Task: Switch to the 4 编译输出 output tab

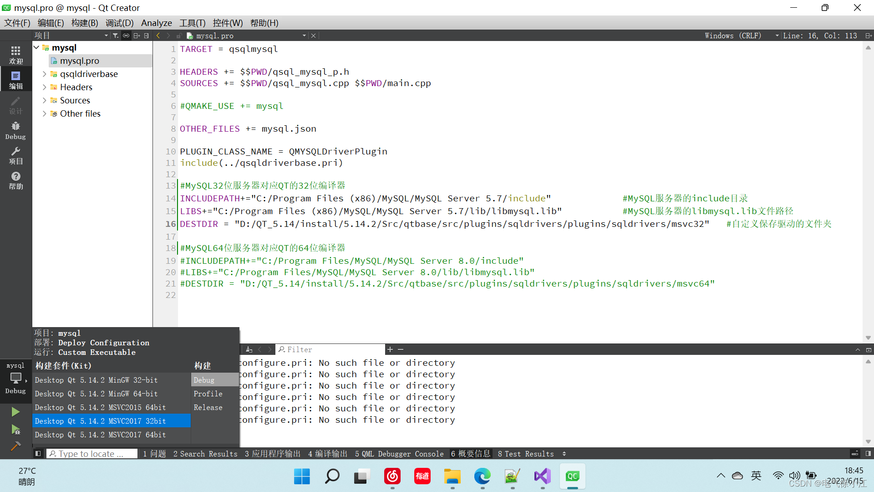Action: click(x=327, y=454)
